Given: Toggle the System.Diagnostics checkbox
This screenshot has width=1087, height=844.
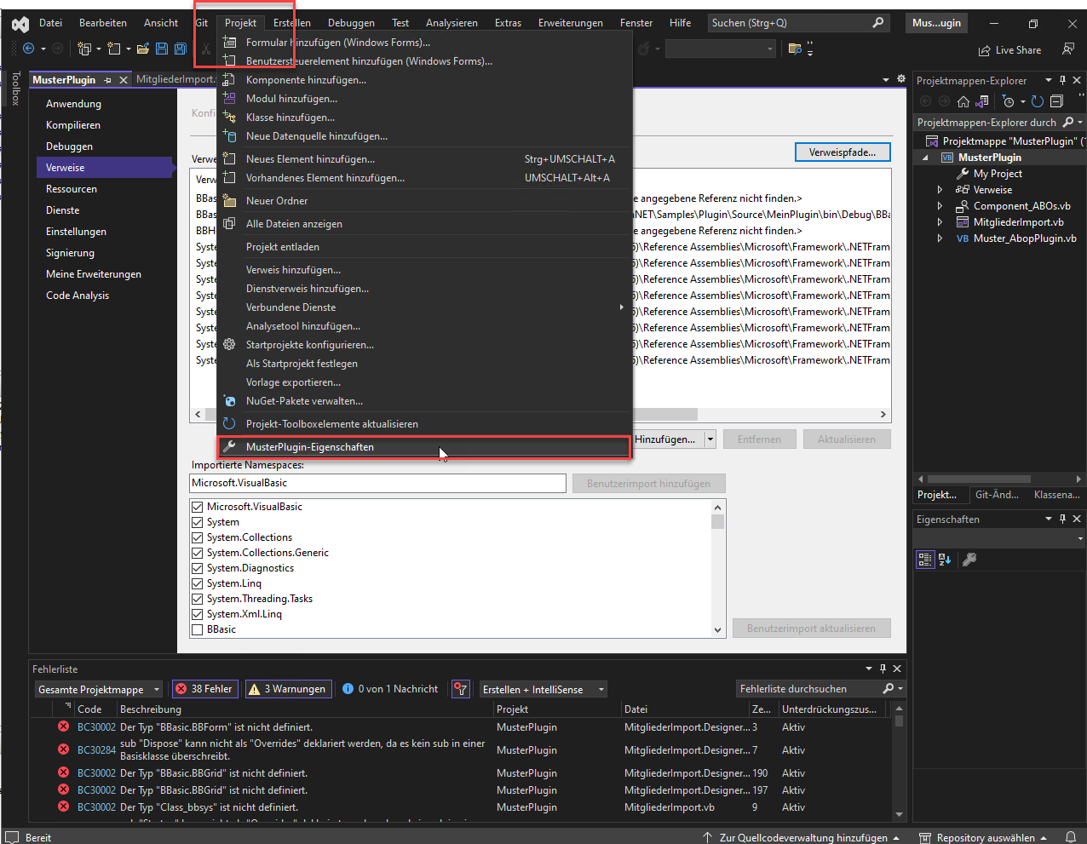Looking at the screenshot, I should pyautogui.click(x=198, y=568).
